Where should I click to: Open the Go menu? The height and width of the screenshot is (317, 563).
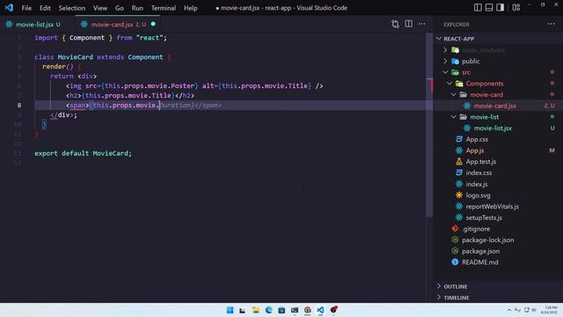point(120,8)
